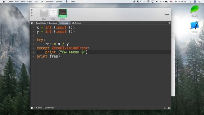The height and width of the screenshot is (115, 204).
Task: Open the Emmet menu
Action: pyautogui.click(x=59, y=2)
